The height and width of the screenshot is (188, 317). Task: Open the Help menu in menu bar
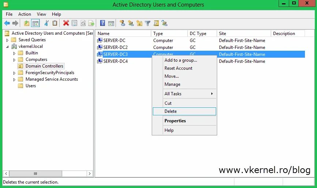56,14
